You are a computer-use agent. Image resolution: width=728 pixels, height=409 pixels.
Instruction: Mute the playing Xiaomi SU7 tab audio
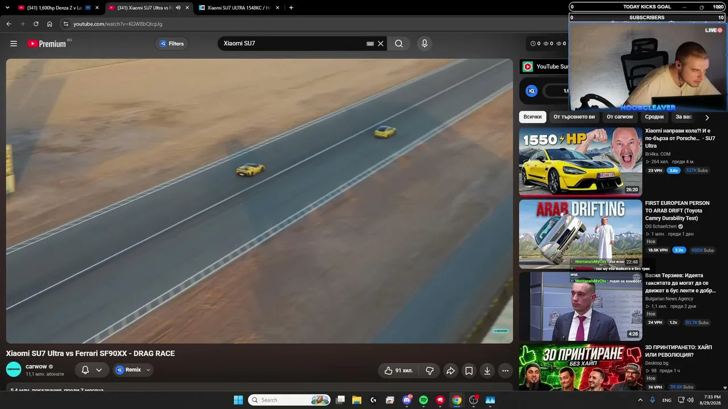coord(178,8)
